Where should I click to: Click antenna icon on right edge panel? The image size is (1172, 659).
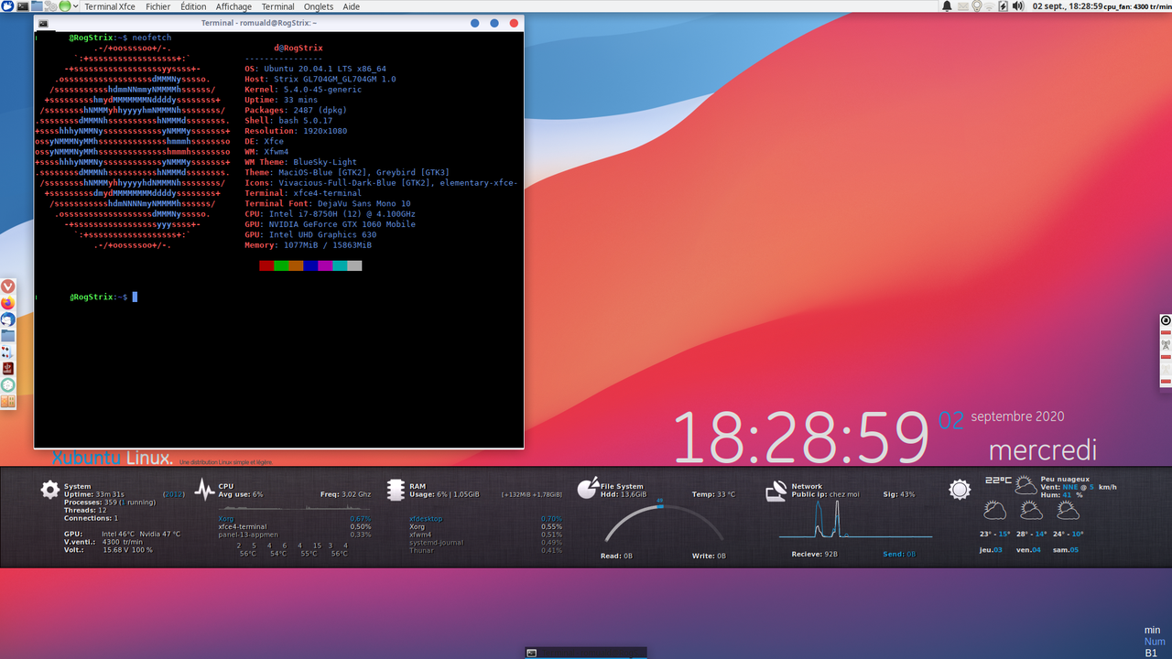(1166, 345)
